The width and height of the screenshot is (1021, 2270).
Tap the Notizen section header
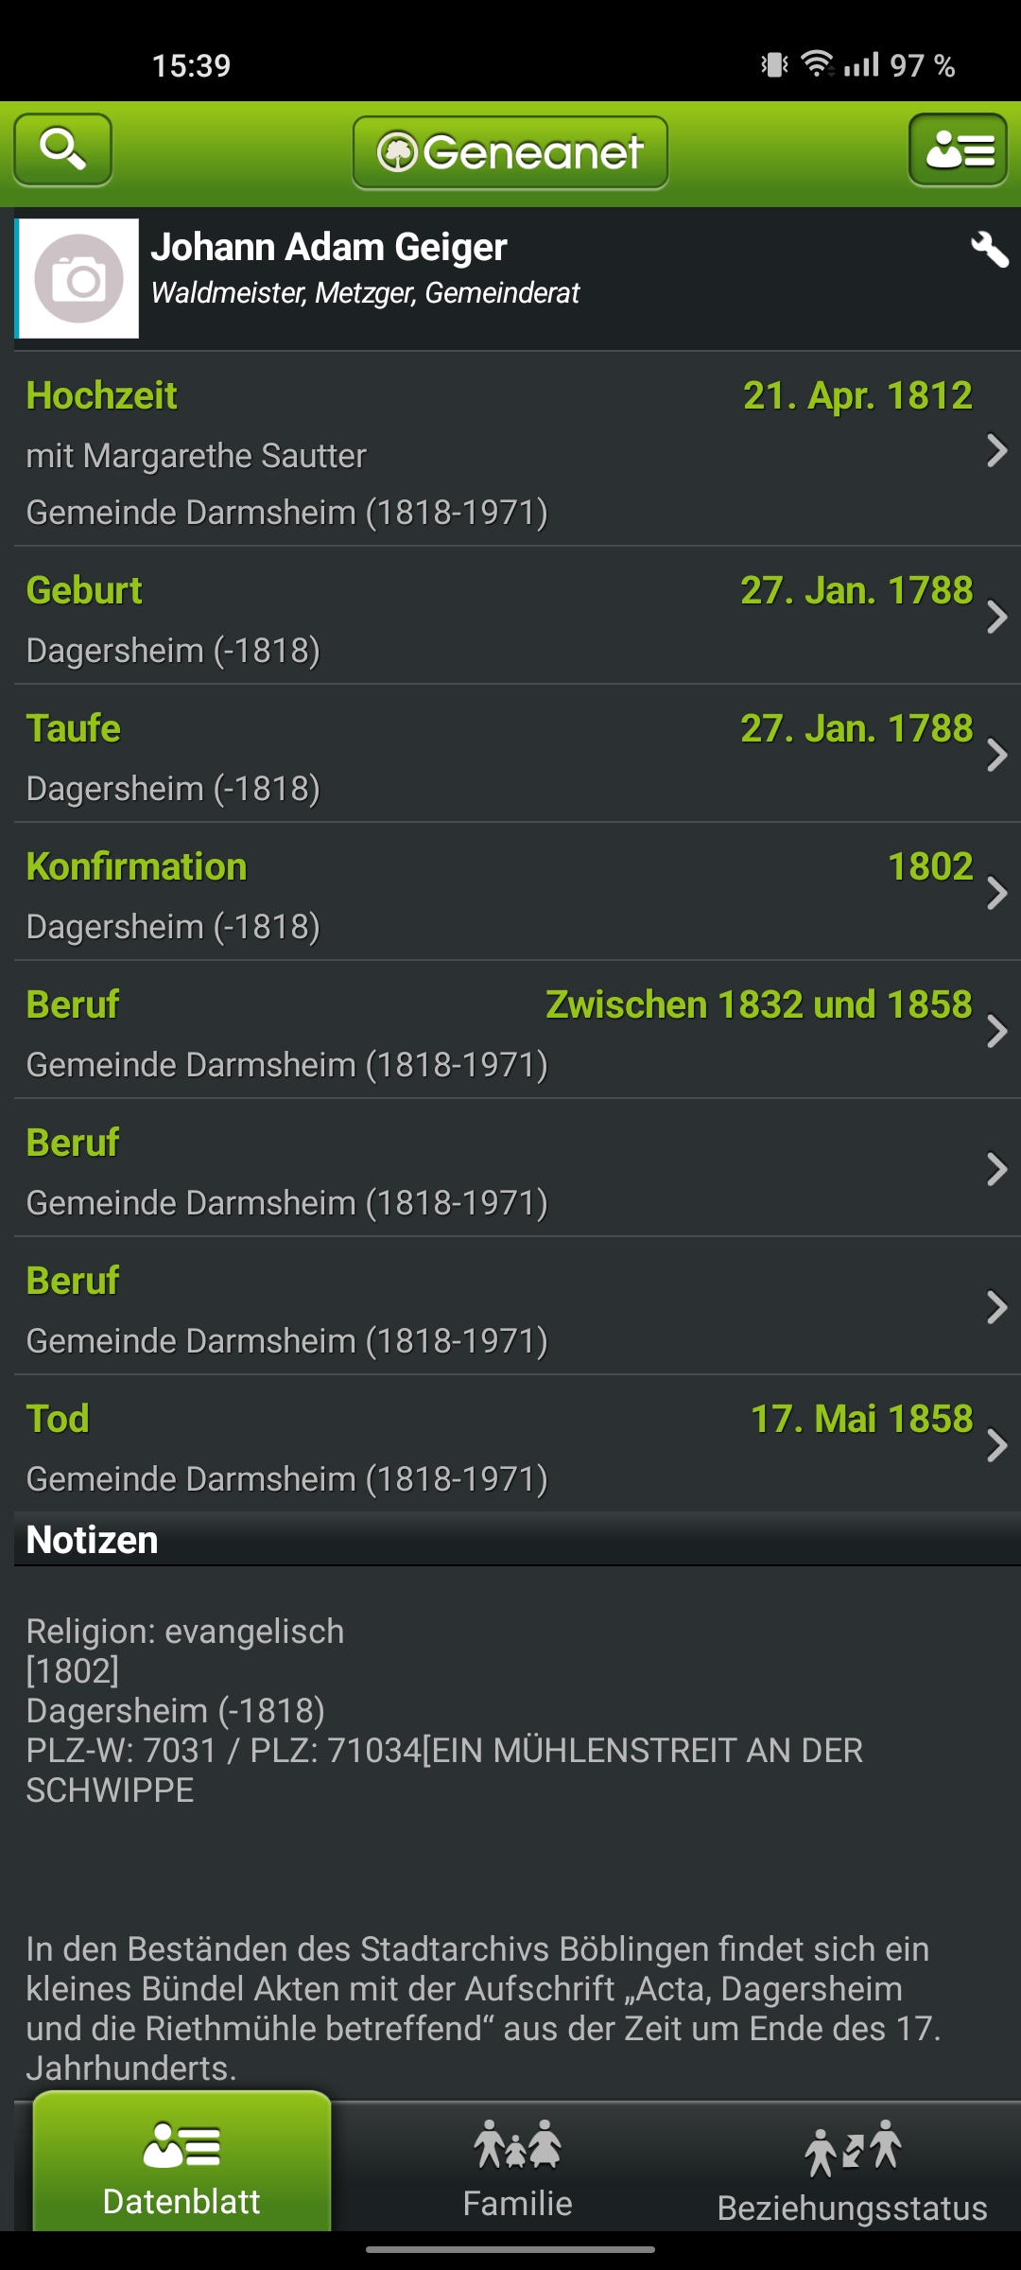93,1540
